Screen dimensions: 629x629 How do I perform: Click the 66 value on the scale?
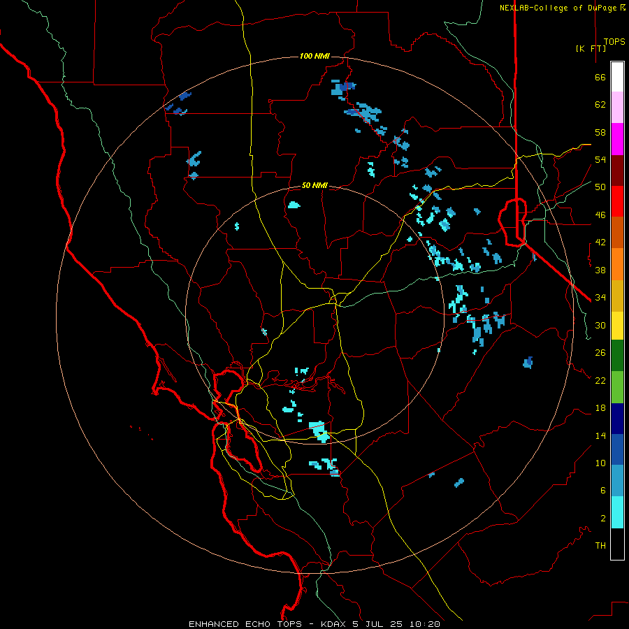point(600,77)
